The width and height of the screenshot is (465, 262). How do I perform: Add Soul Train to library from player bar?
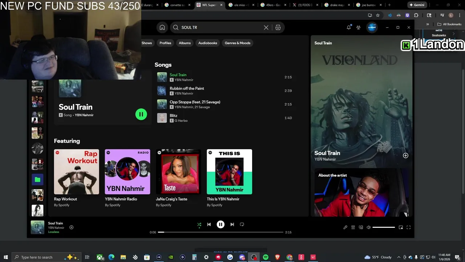71,227
